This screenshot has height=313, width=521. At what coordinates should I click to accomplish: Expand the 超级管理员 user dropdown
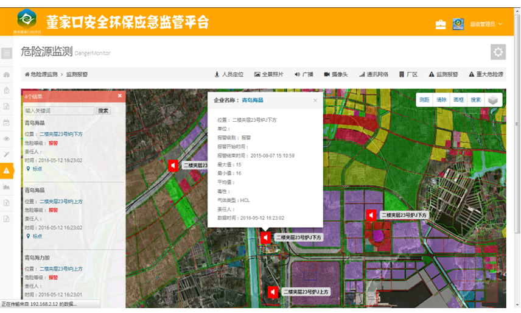point(486,24)
